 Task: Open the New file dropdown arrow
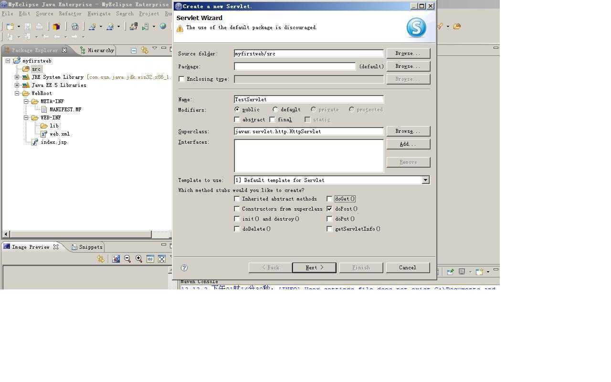coord(19,27)
